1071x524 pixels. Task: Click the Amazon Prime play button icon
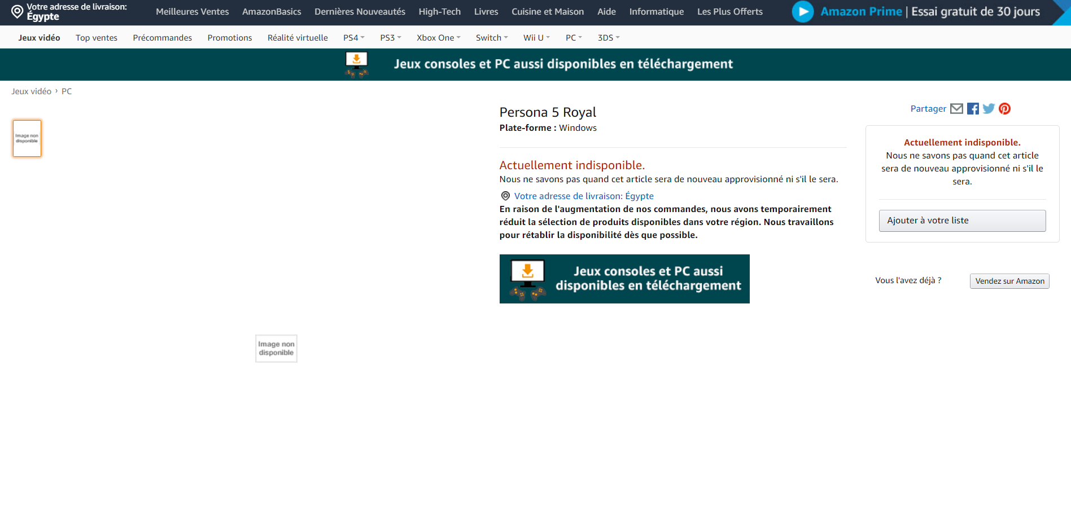tap(803, 11)
